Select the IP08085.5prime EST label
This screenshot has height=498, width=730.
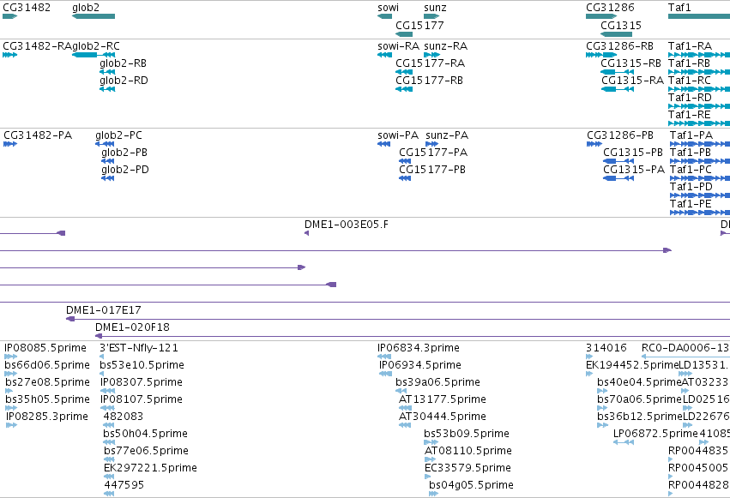(x=45, y=348)
